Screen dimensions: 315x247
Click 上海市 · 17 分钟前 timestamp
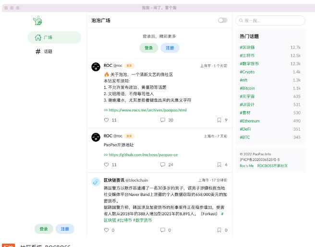point(213,180)
